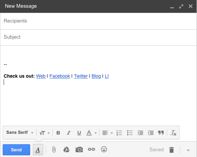Viewport: 197px width, 157px height.
Task: Insert a numbered list
Action: [x=119, y=133]
